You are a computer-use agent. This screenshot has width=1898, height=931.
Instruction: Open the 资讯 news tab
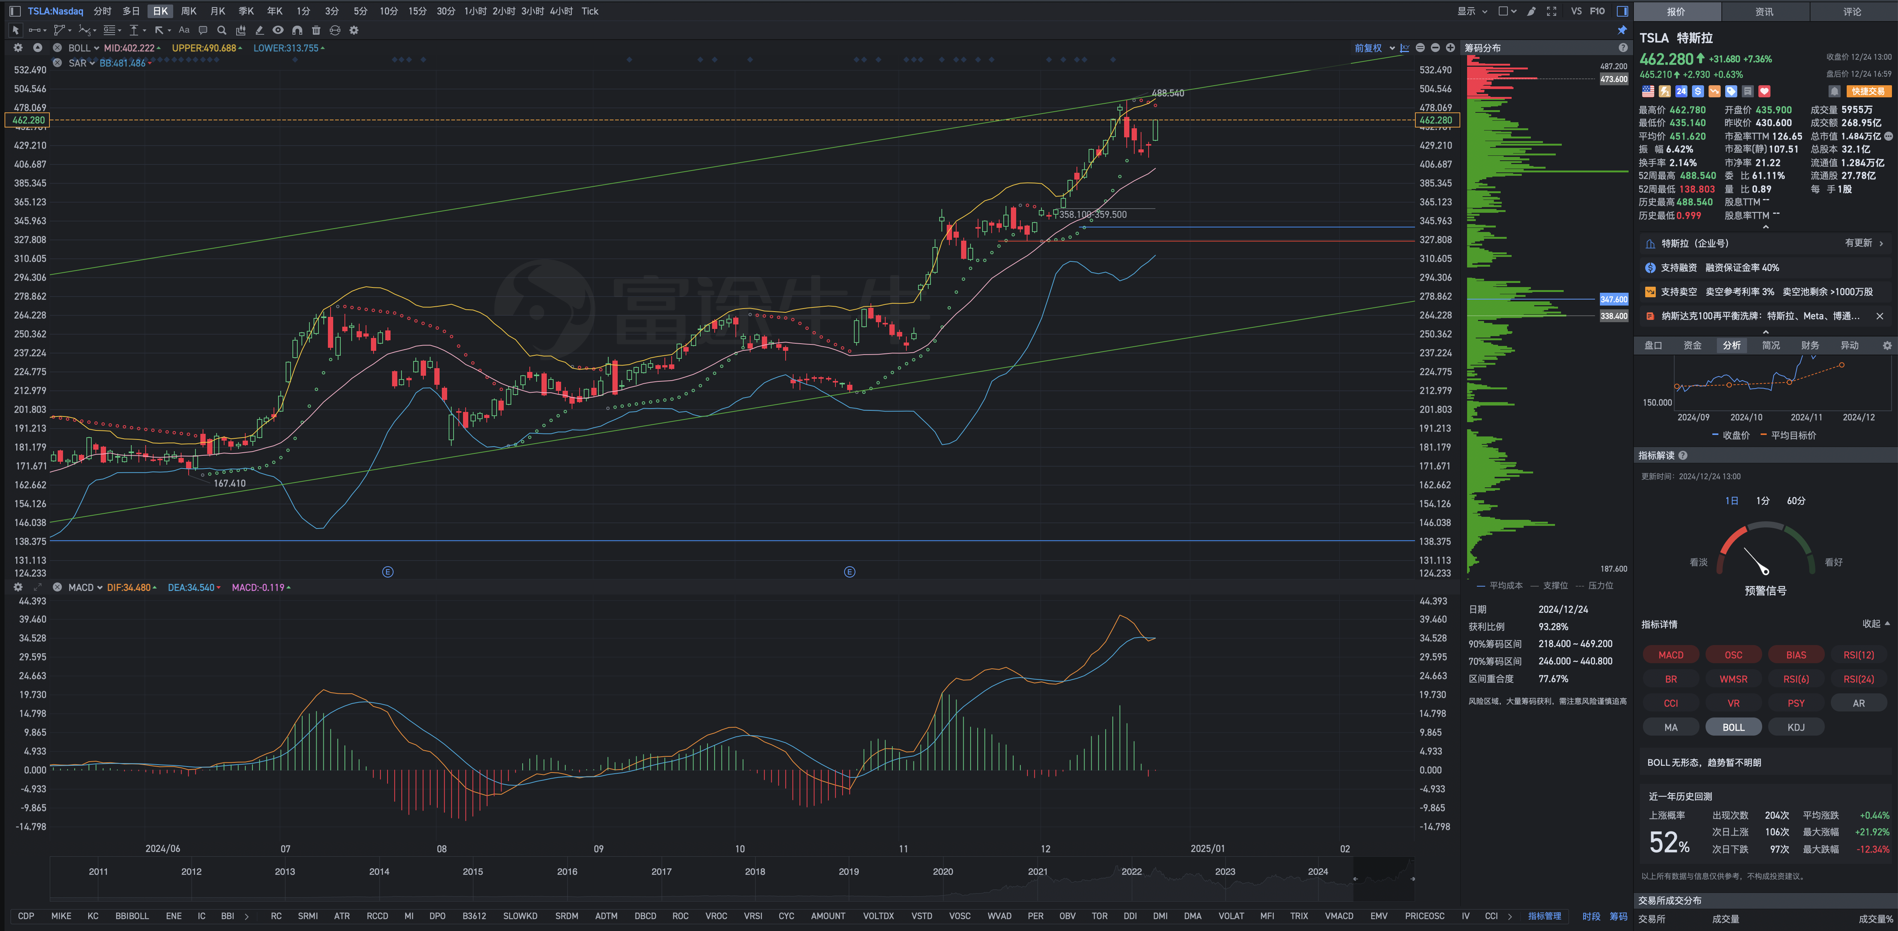(x=1764, y=12)
